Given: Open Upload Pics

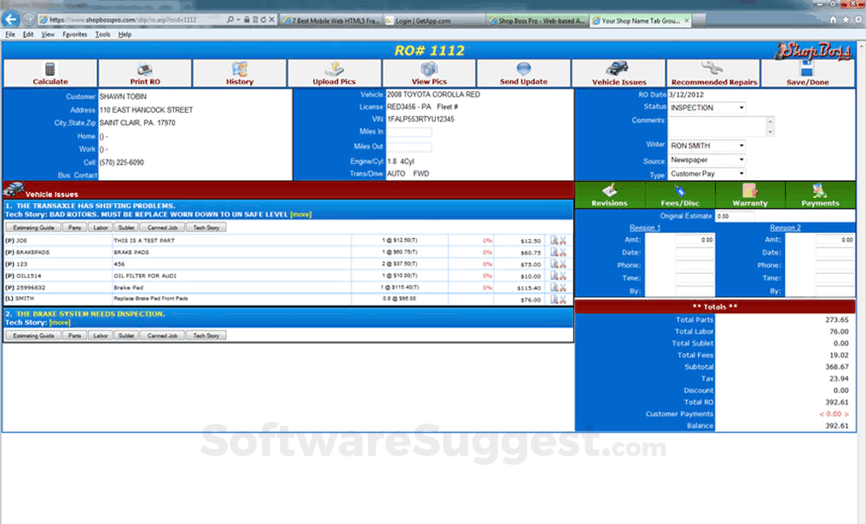Looking at the screenshot, I should click(334, 73).
